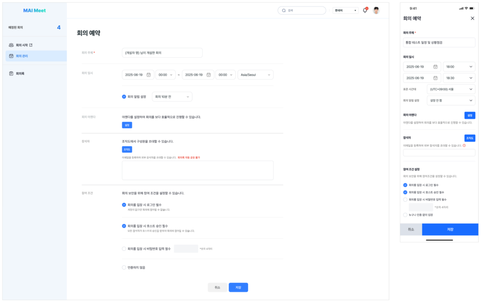Select 회의 관리 in the sidebar

click(x=36, y=56)
